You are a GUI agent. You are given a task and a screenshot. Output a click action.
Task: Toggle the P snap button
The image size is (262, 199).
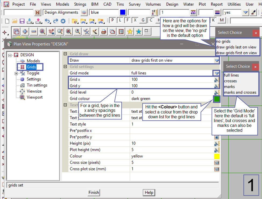(113, 20)
